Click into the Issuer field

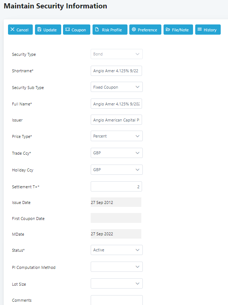coord(116,120)
